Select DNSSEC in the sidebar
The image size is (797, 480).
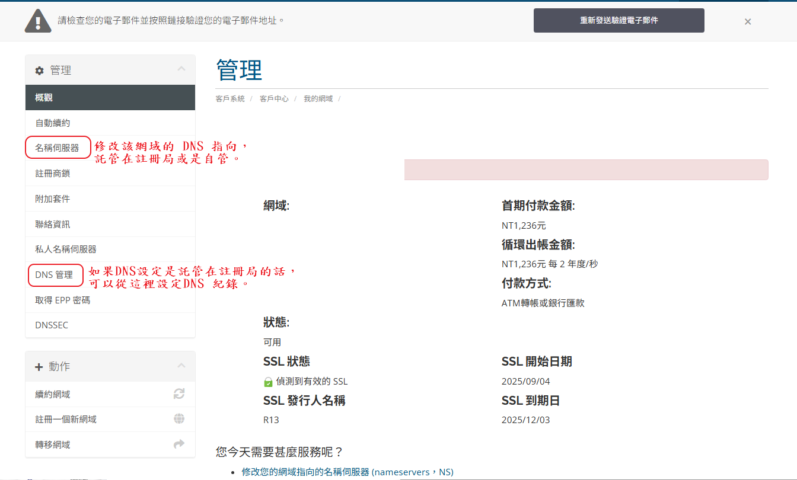[x=52, y=325]
